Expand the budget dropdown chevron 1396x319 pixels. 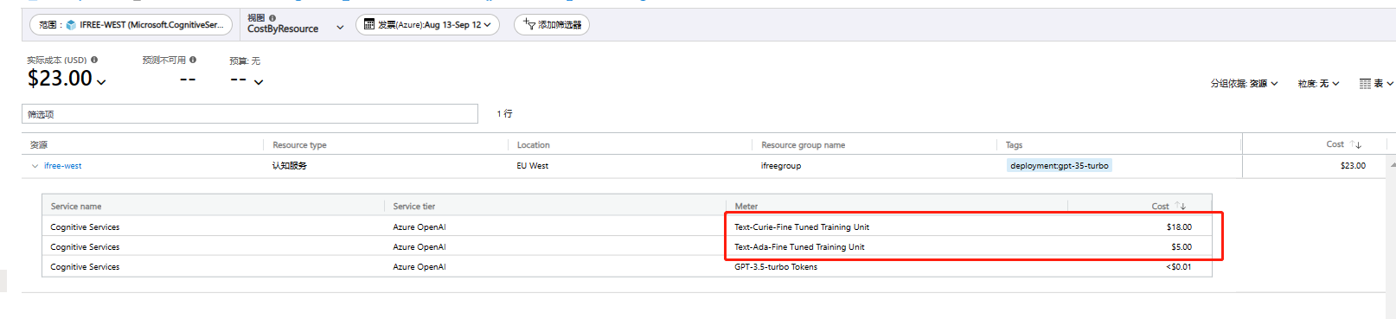click(x=258, y=82)
